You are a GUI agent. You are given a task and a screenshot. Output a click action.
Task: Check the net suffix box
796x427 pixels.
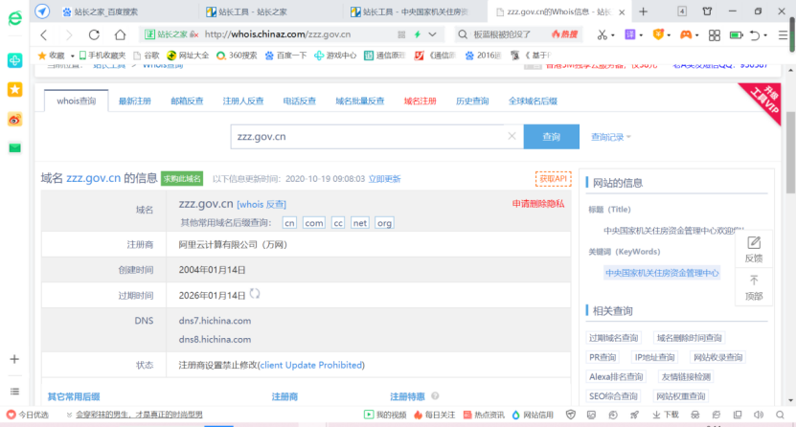click(x=360, y=223)
